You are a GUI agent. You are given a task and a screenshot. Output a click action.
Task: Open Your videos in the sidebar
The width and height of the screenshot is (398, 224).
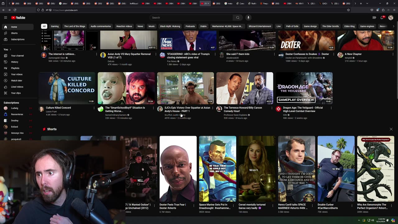click(x=17, y=74)
